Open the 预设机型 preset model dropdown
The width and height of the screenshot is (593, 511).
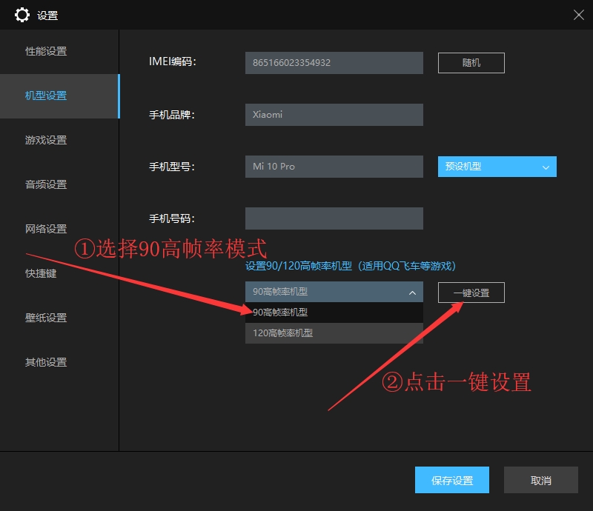point(496,167)
